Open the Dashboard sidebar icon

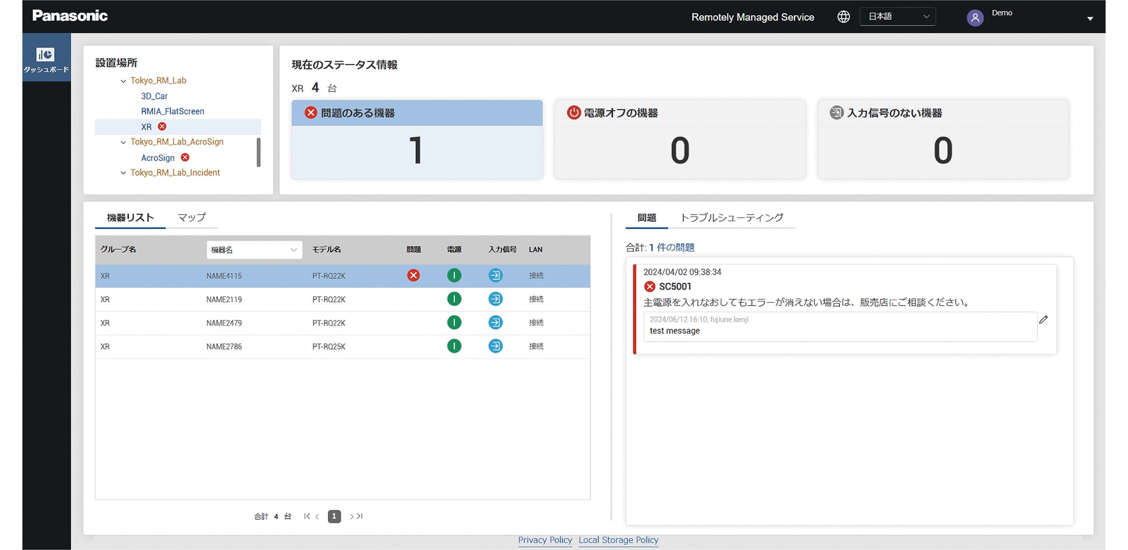tap(46, 57)
